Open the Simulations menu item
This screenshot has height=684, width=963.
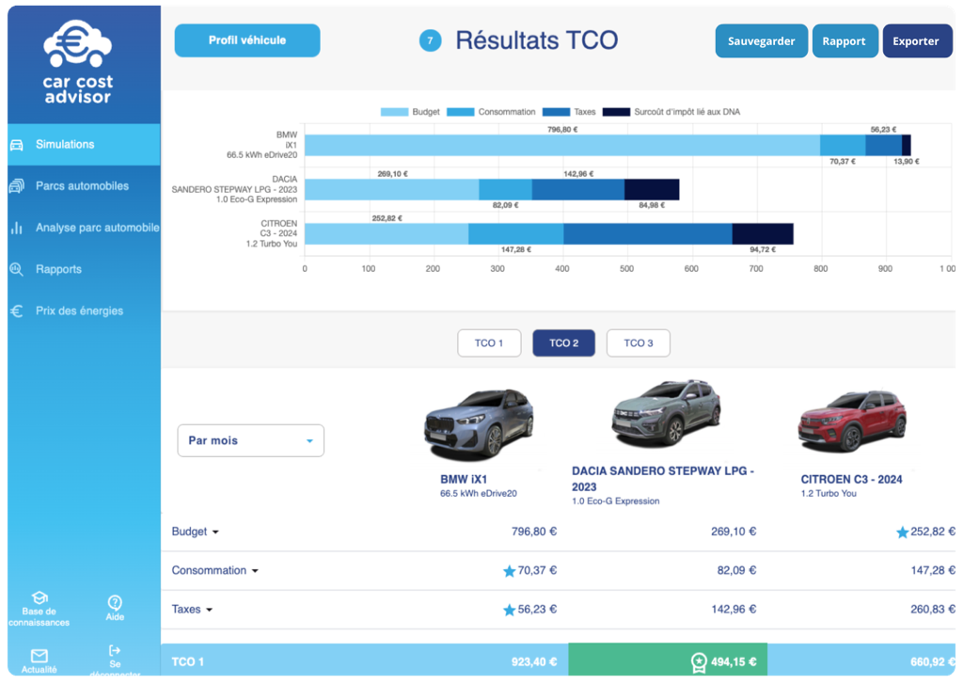pos(84,144)
